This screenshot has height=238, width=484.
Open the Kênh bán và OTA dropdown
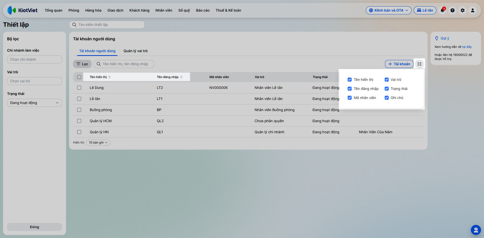[389, 10]
